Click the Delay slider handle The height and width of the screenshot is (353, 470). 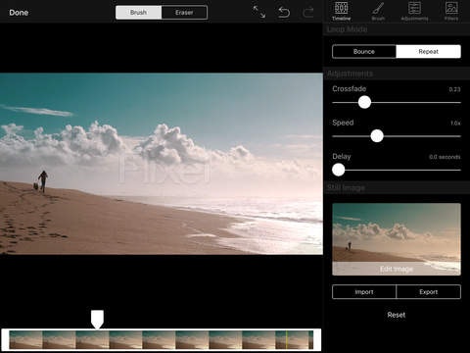(339, 170)
